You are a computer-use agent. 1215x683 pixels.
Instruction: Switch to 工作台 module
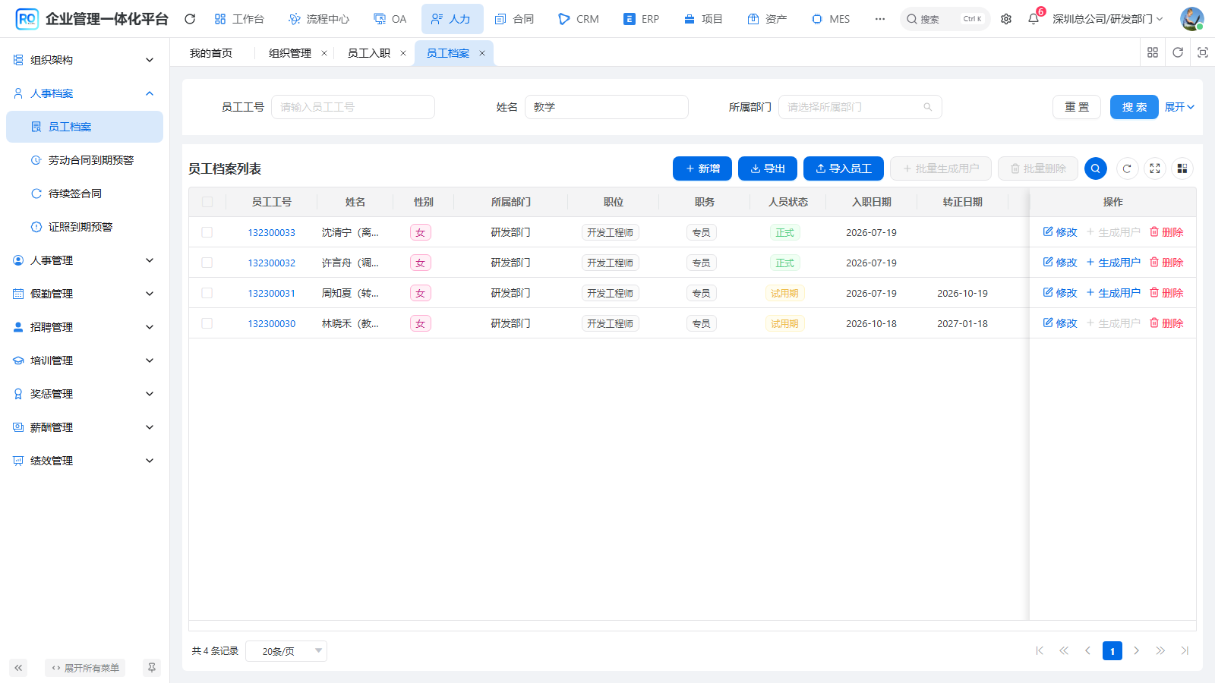coord(239,19)
